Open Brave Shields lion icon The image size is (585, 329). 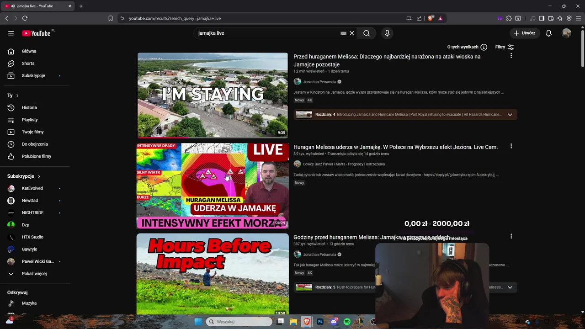pyautogui.click(x=431, y=18)
